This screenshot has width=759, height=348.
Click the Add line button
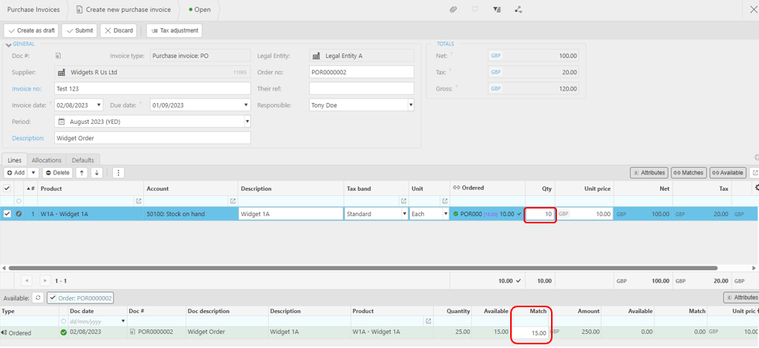[x=16, y=173]
